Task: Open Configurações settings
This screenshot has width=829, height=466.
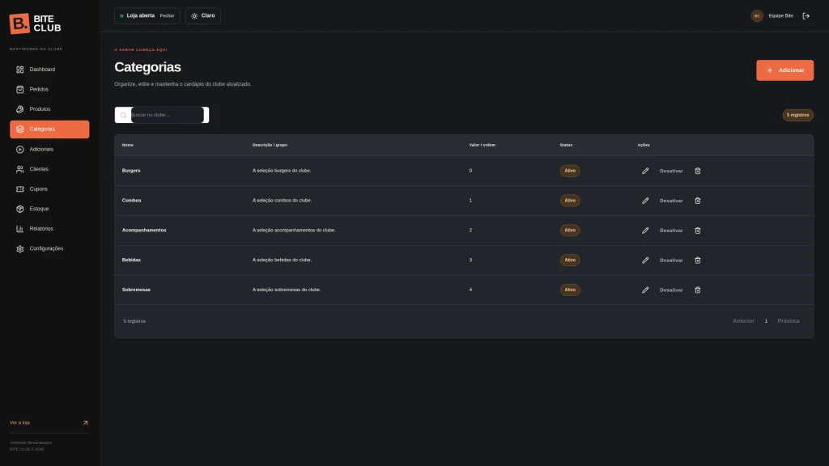Action: 49,249
